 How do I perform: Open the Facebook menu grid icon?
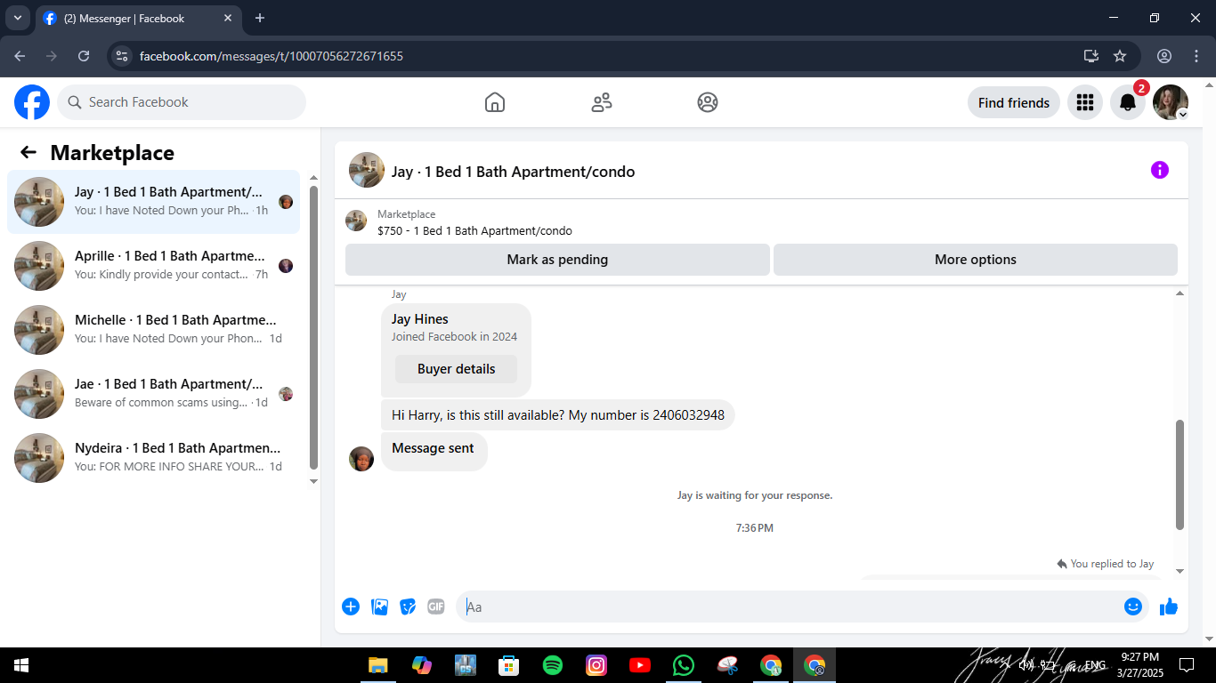tap(1084, 102)
